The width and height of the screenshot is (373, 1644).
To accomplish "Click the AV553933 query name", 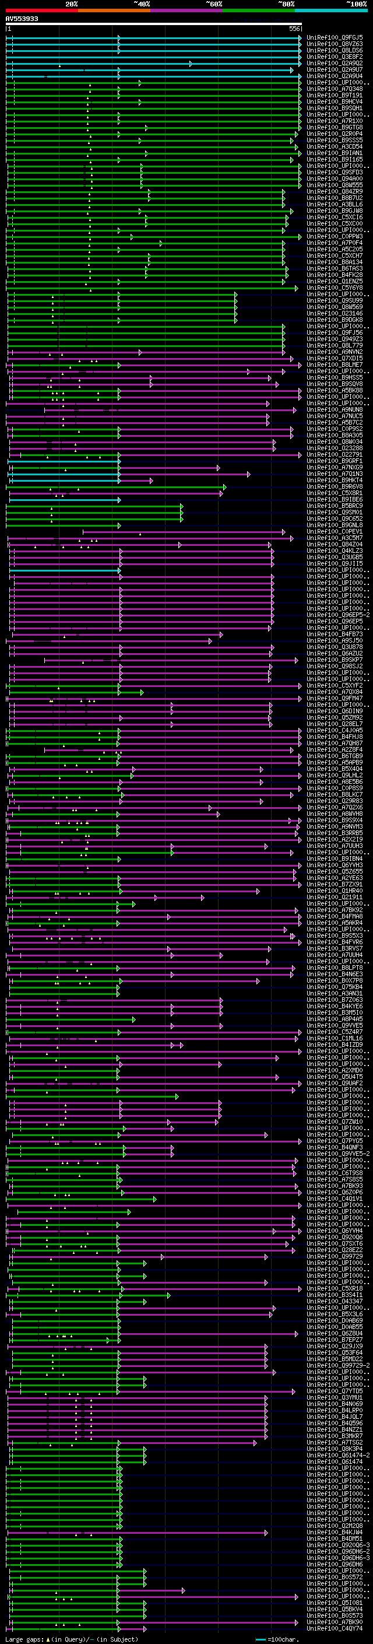I will (22, 19).
